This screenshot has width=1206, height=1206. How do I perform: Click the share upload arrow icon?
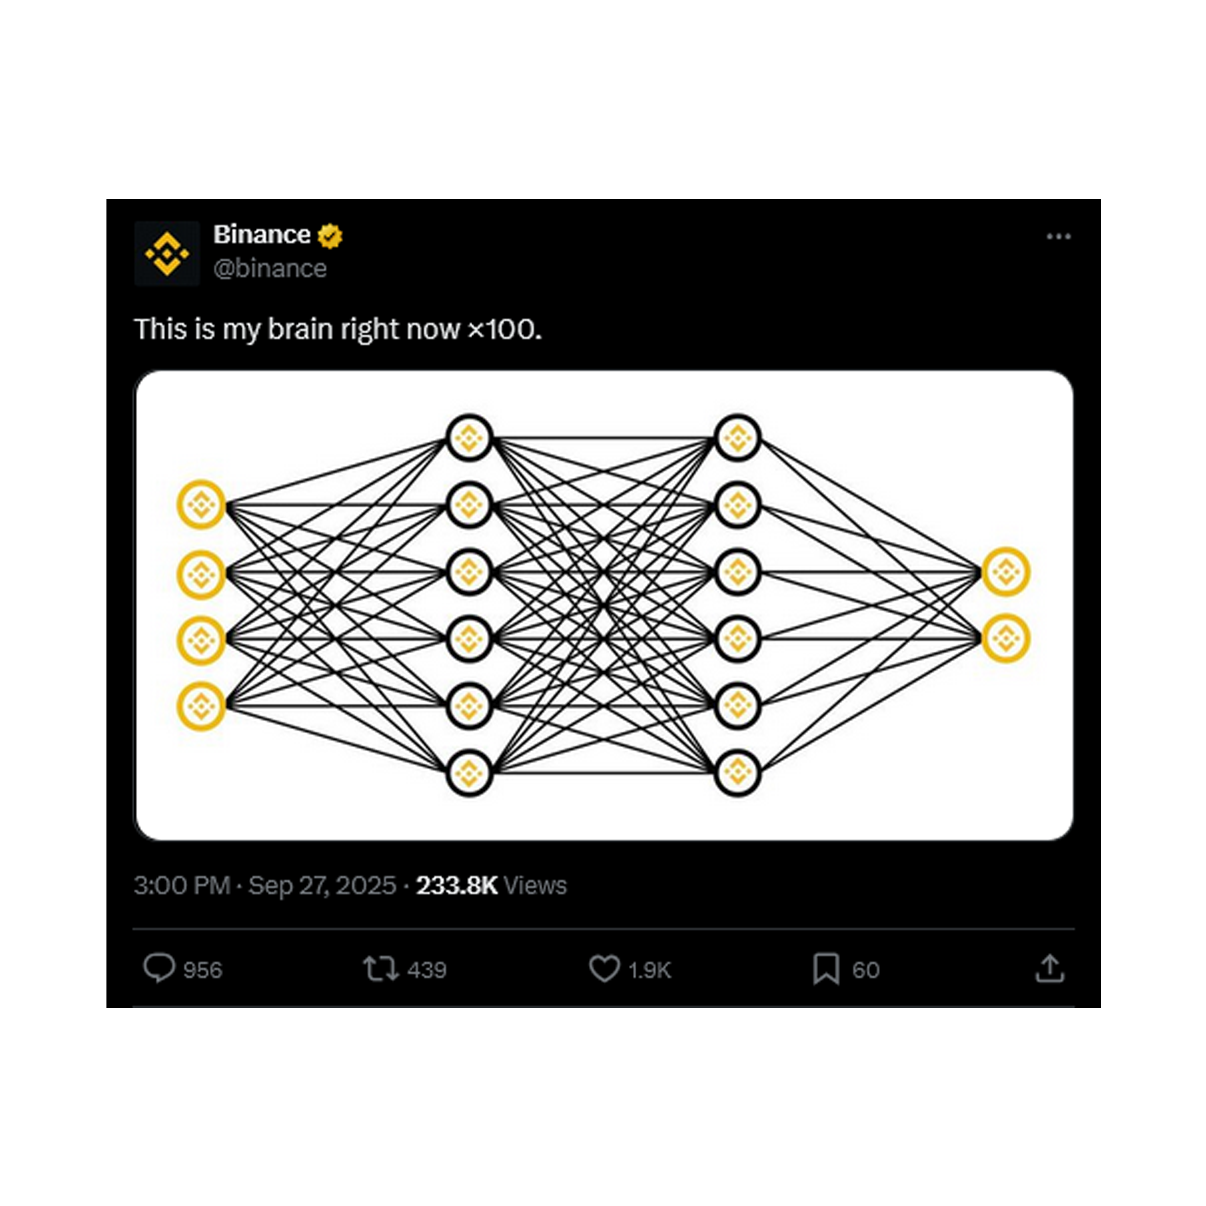click(1049, 969)
